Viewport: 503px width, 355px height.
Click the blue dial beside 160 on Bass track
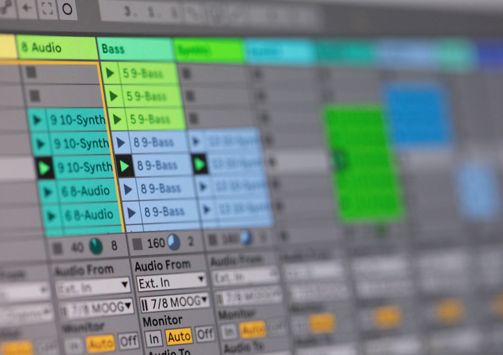point(173,242)
